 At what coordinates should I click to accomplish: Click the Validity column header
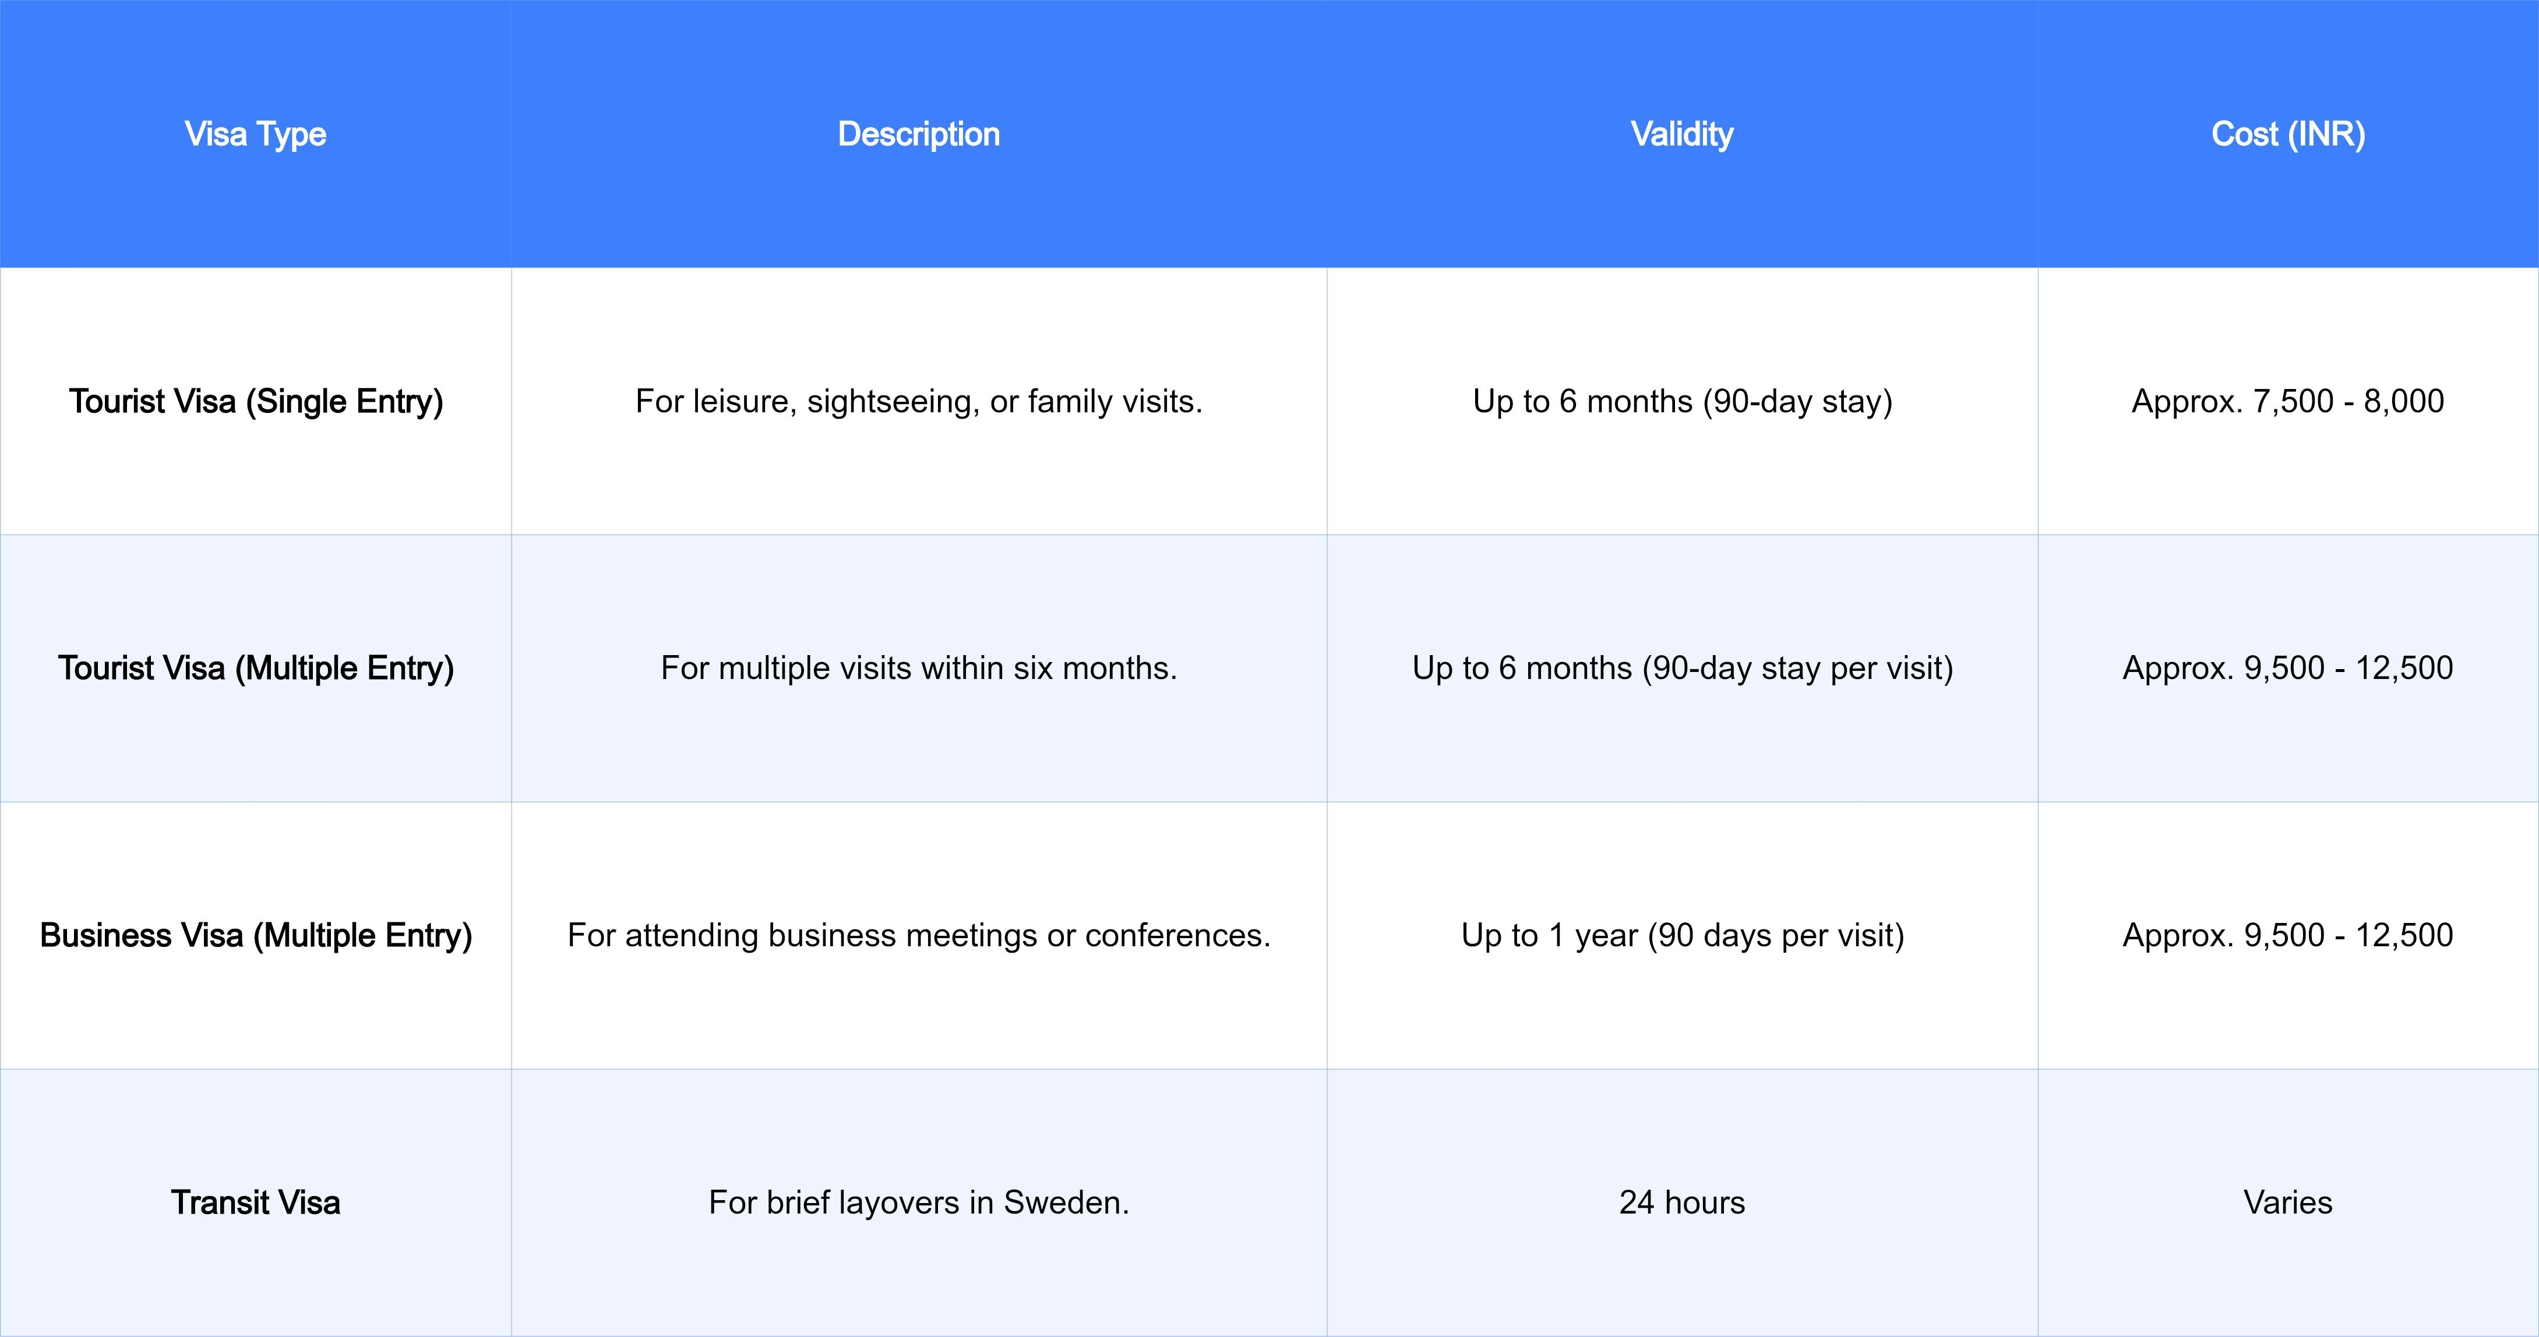pos(1681,134)
